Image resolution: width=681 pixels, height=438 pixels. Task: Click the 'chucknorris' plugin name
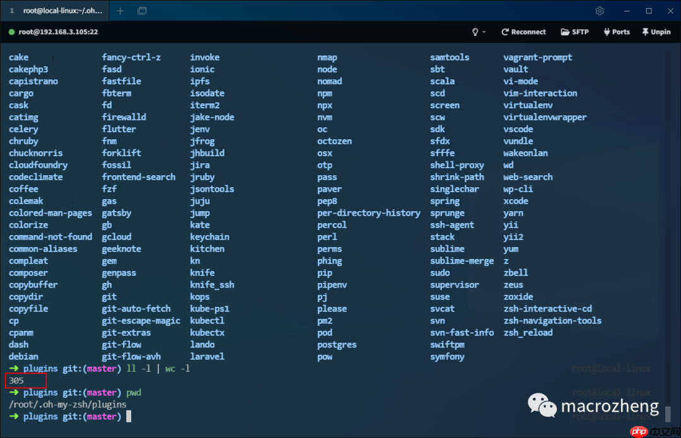coord(35,153)
